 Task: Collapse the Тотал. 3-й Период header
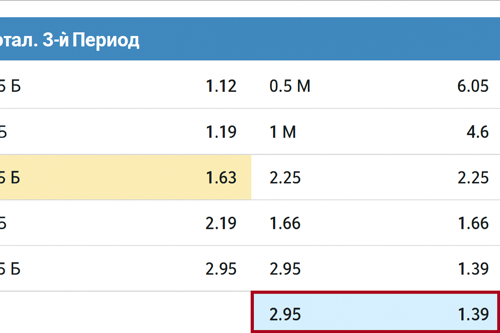70,40
